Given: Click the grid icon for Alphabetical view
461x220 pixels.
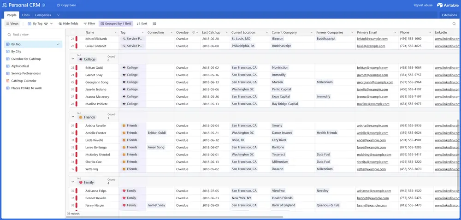Looking at the screenshot, I should pos(8,66).
